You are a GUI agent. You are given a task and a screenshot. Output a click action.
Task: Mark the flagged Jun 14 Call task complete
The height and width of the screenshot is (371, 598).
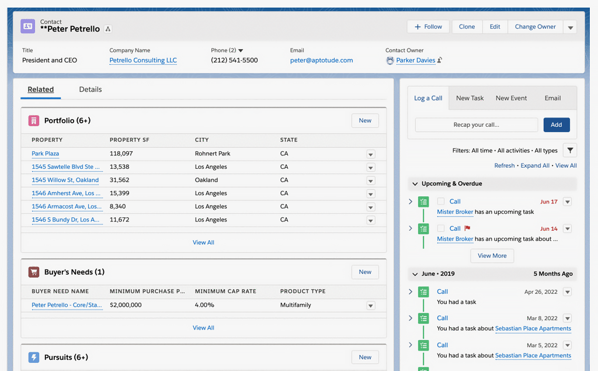(441, 228)
